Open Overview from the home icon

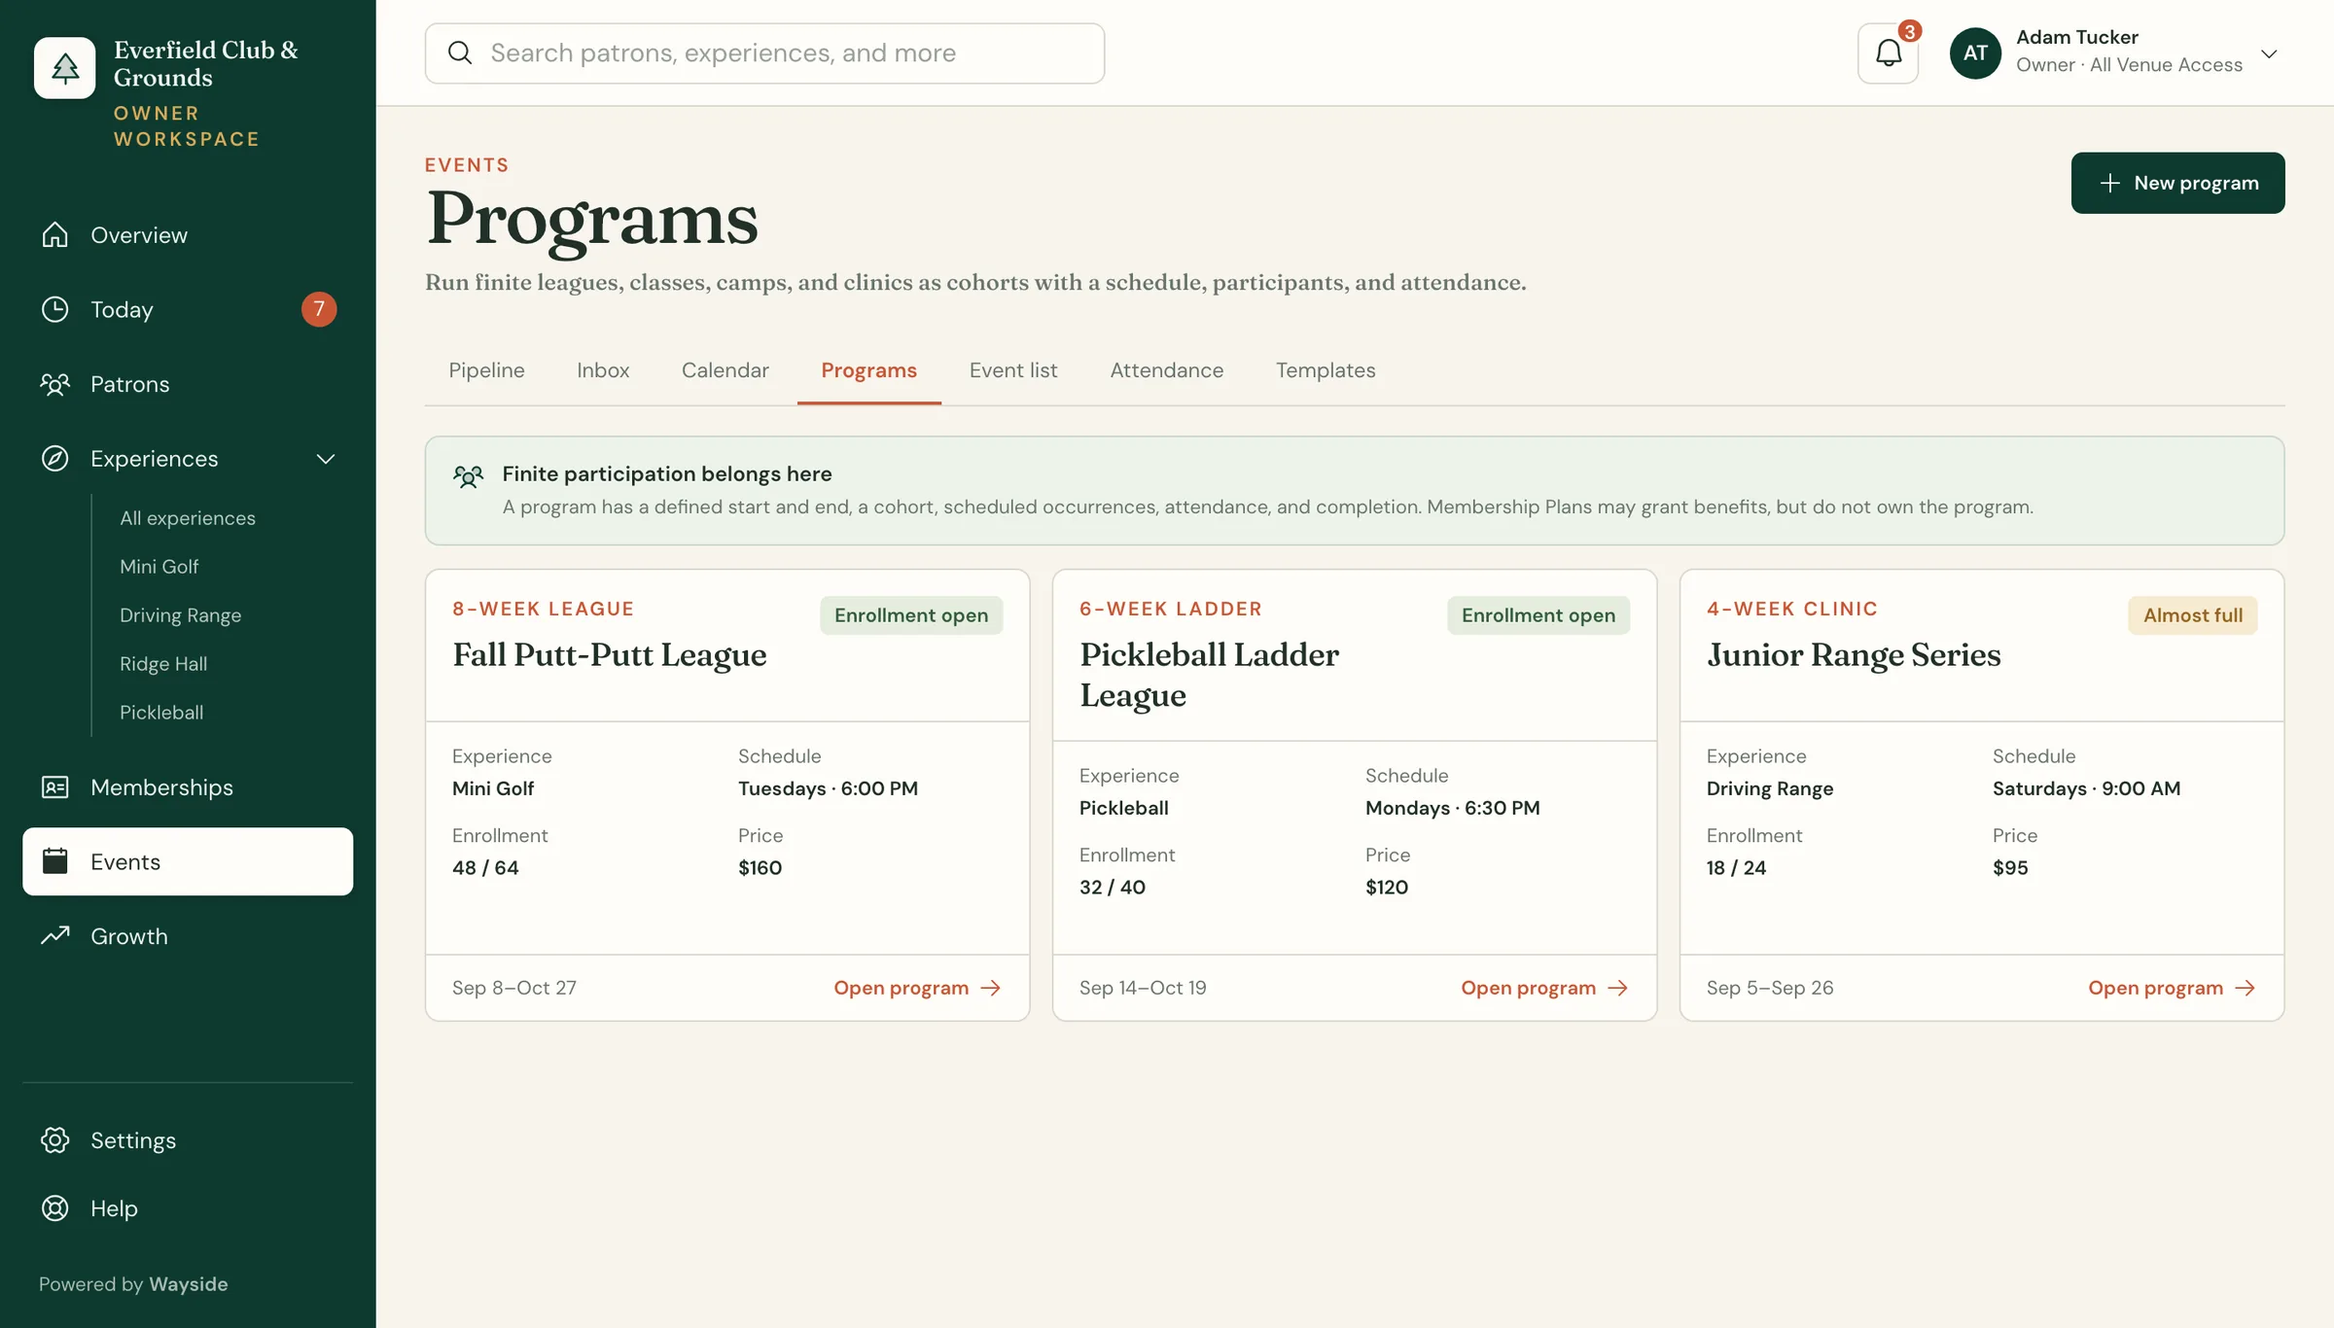55,235
